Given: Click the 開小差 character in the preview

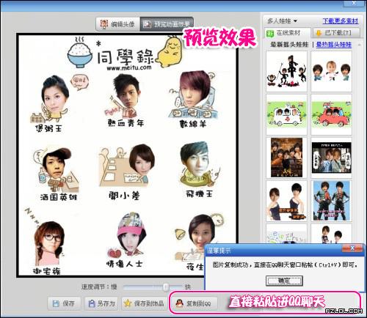Looking at the screenshot, I should pos(127,171).
